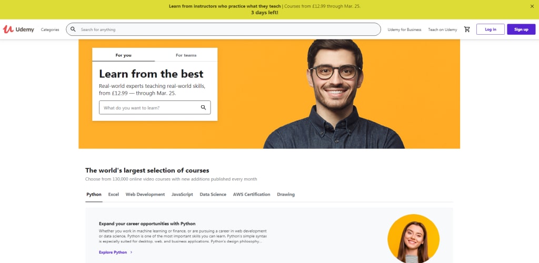Switch to the For teams tab
The height and width of the screenshot is (263, 539).
[x=186, y=55]
